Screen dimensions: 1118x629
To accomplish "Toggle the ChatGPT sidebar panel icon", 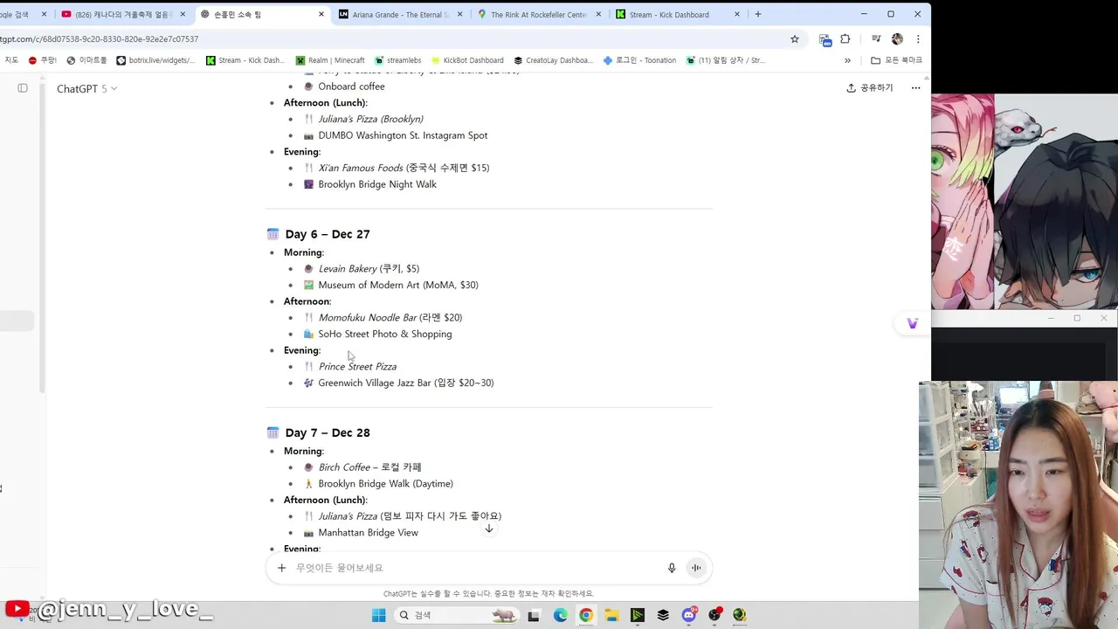I will tap(23, 88).
